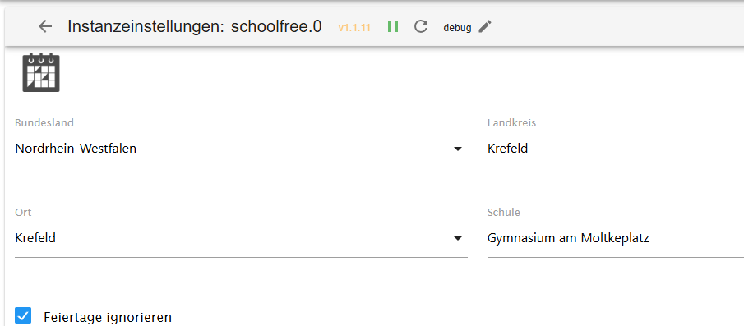744x326 pixels.
Task: Expand the Ort dropdown arrow
Action: (457, 238)
